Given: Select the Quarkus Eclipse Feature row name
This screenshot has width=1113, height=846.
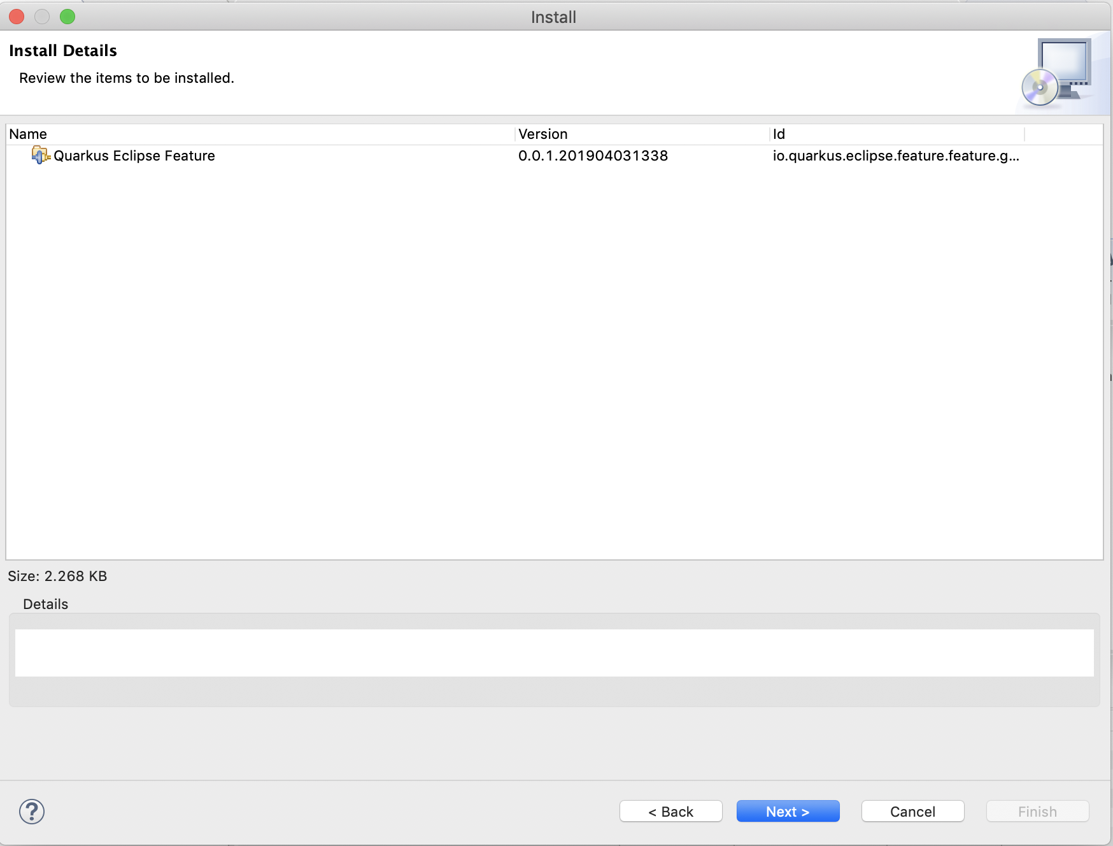Looking at the screenshot, I should (x=134, y=155).
